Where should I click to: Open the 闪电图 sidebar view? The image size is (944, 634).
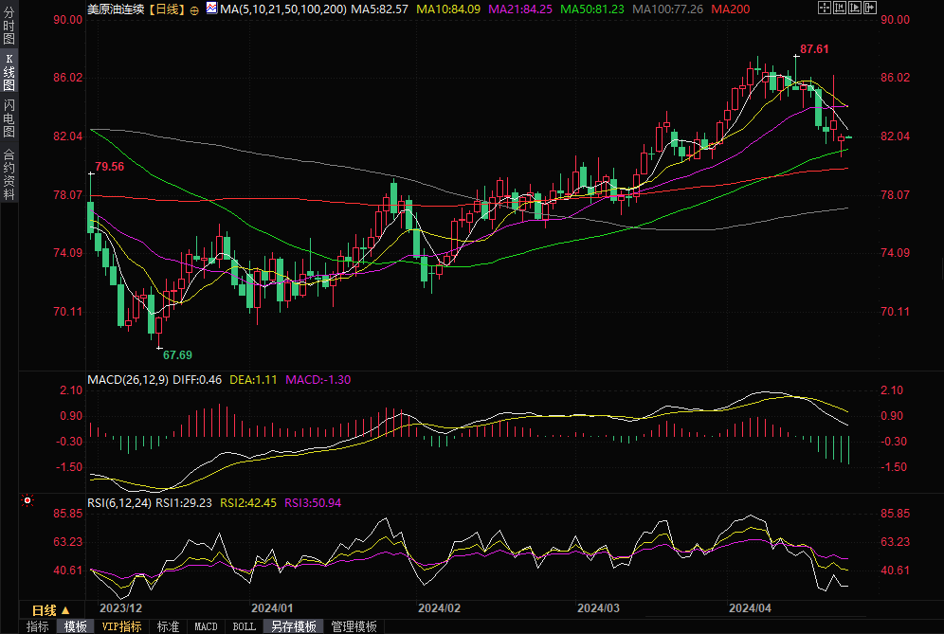click(x=9, y=118)
